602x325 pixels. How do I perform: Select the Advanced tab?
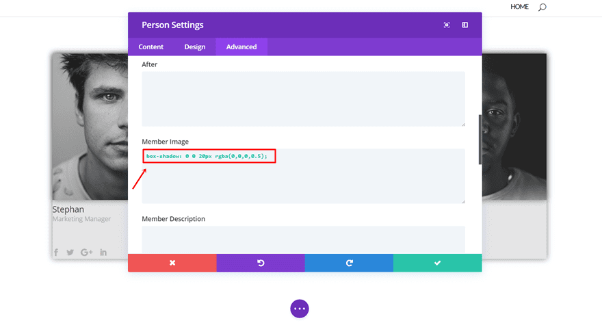pos(241,47)
